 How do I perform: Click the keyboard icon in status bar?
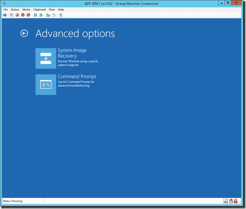[x=226, y=201]
